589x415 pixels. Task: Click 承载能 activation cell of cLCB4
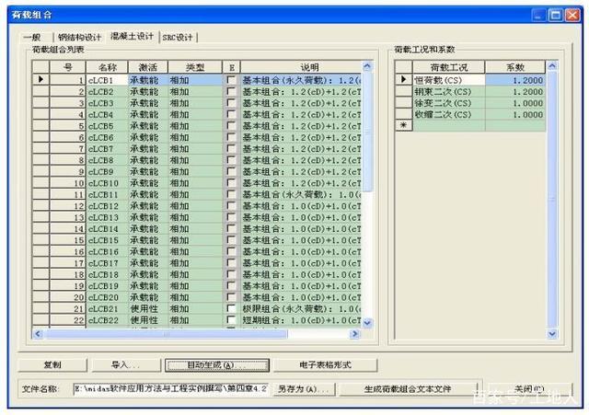pos(148,114)
